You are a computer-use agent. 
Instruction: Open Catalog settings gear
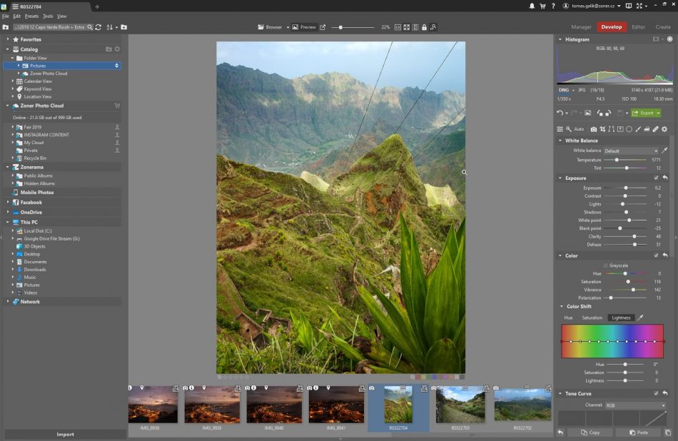117,49
